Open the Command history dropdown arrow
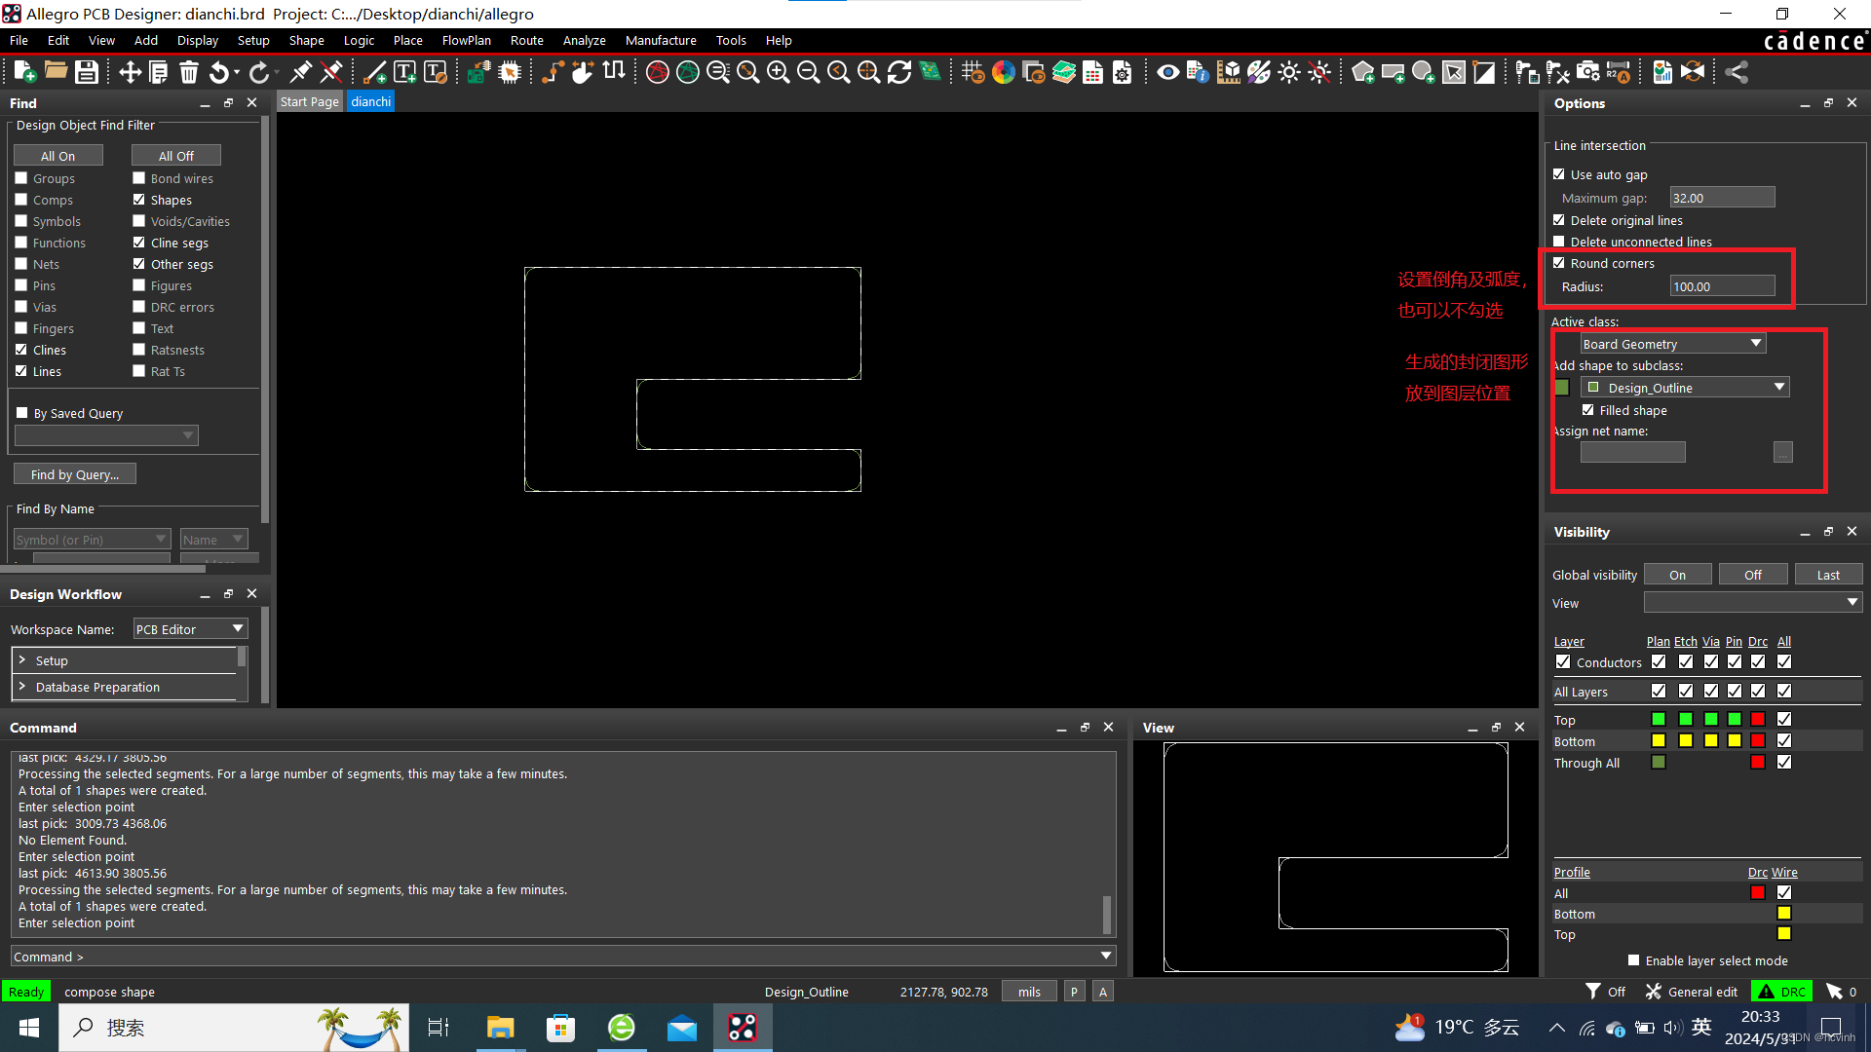Viewport: 1871px width, 1052px height. tap(1106, 956)
